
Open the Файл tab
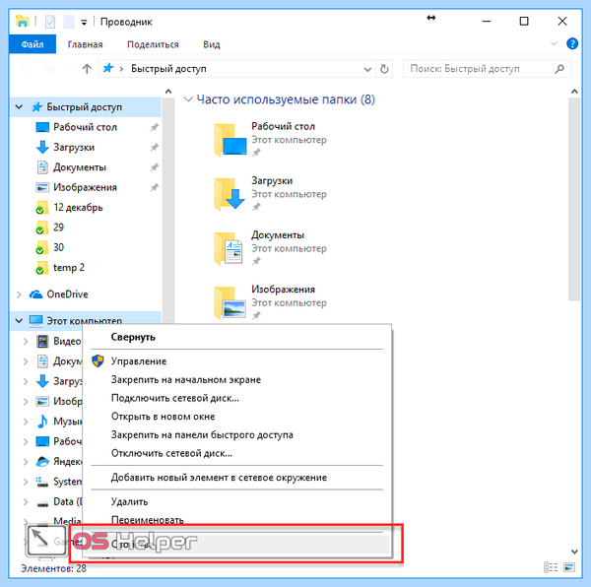[33, 44]
